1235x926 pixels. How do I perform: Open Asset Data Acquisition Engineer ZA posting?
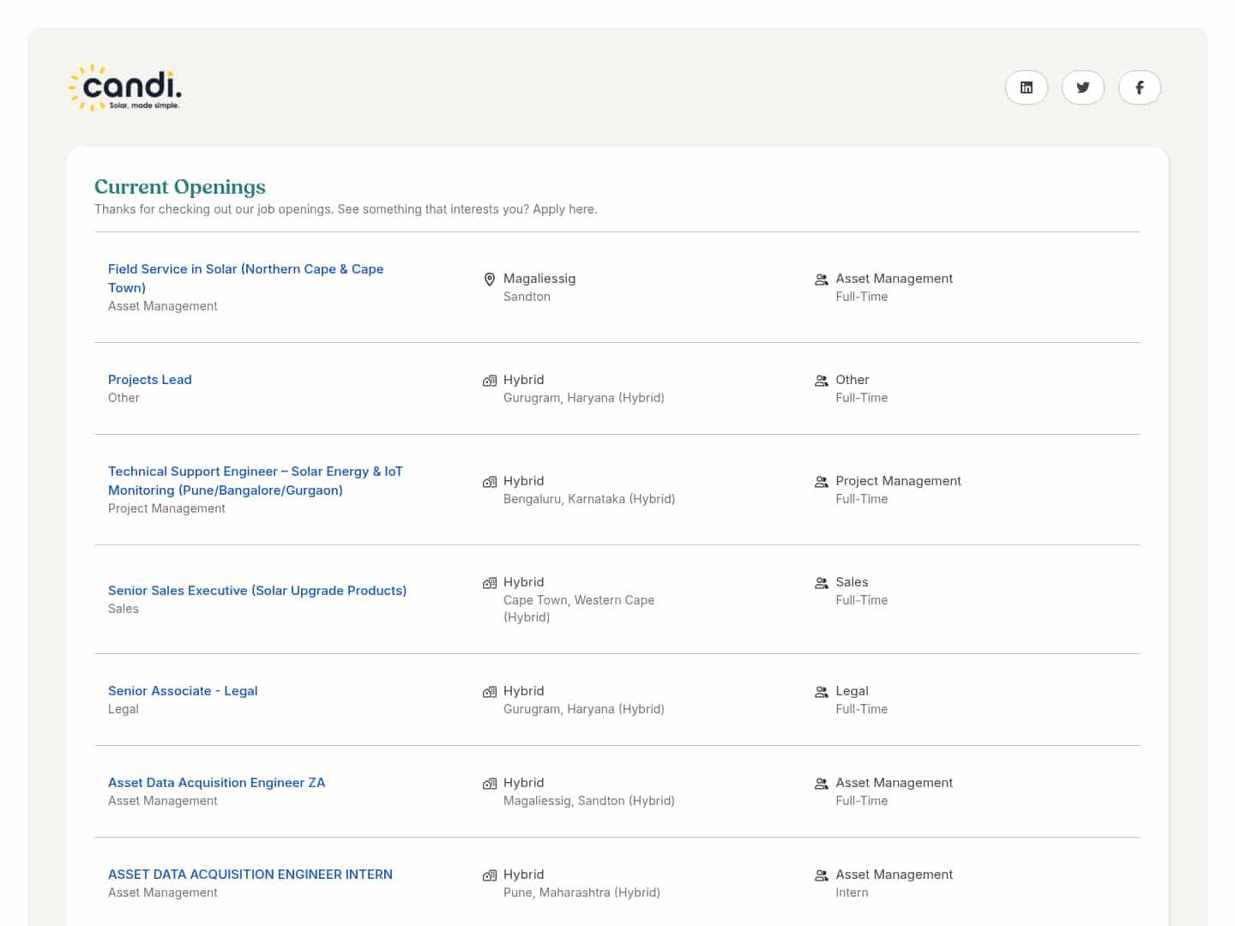pos(217,783)
